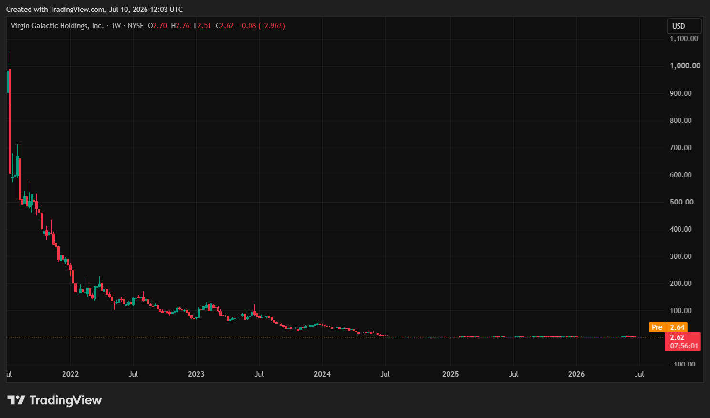
Task: Click the −0.08 (−2.96%) change value
Action: pos(262,26)
